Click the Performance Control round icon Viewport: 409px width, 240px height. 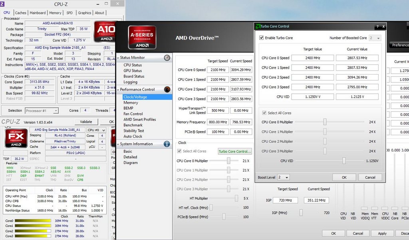pos(167,90)
